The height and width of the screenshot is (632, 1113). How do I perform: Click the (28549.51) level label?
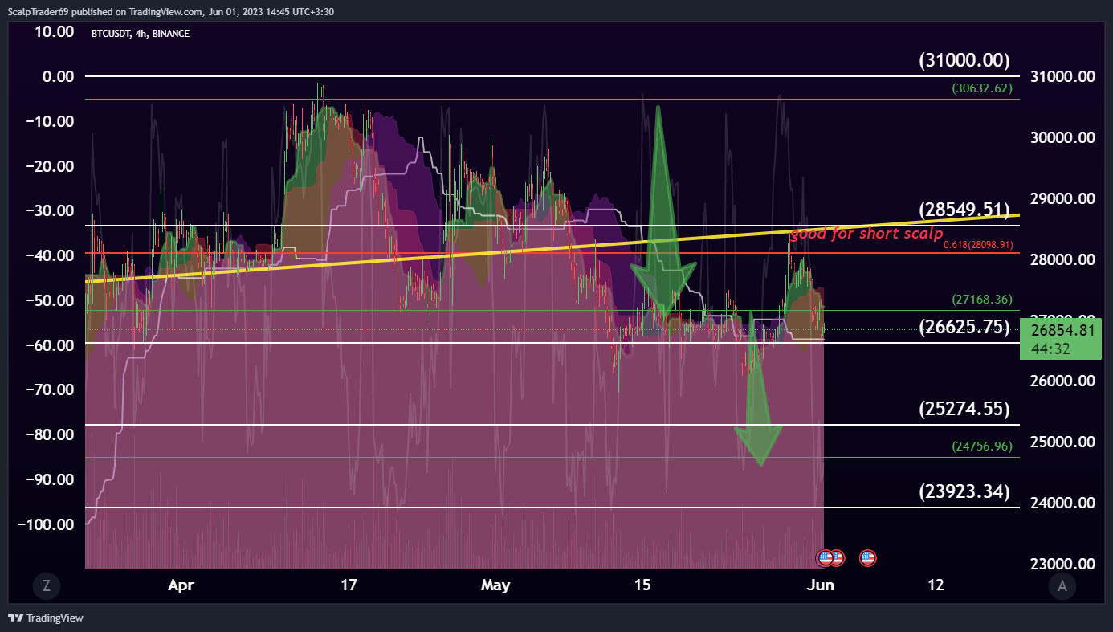(964, 210)
